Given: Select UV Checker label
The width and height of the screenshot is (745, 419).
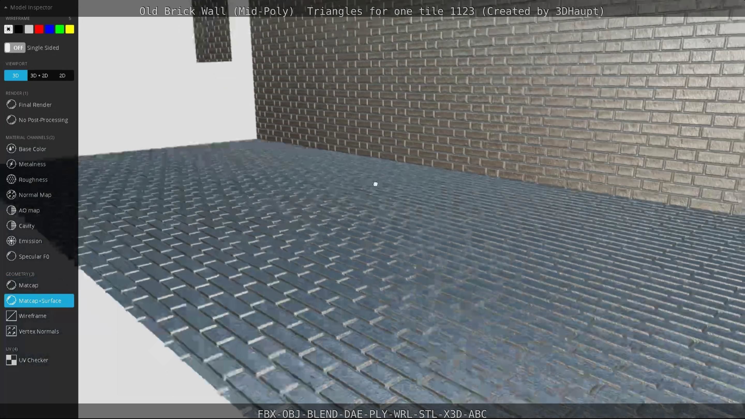Looking at the screenshot, I should pyautogui.click(x=33, y=360).
